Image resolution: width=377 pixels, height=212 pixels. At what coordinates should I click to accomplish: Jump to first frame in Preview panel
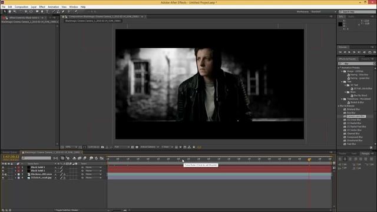(x=340, y=52)
